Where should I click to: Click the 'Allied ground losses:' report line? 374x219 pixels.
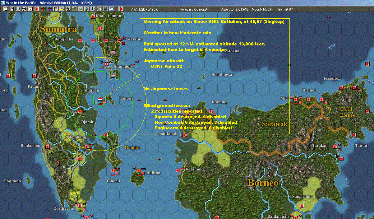tap(167, 106)
